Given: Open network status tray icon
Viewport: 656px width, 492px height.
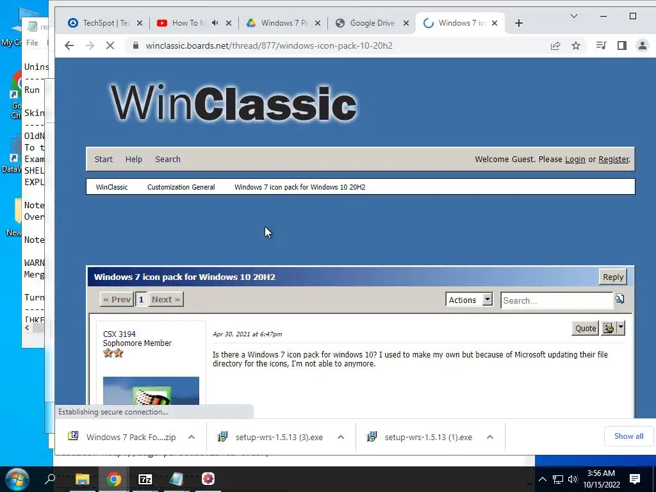Looking at the screenshot, I should (x=558, y=479).
